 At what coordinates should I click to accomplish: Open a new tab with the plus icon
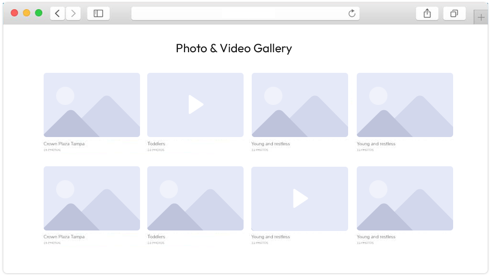[x=480, y=16]
